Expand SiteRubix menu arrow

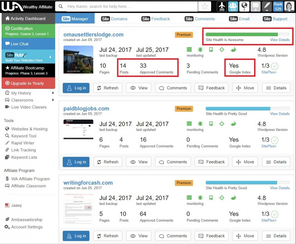coord(50,57)
